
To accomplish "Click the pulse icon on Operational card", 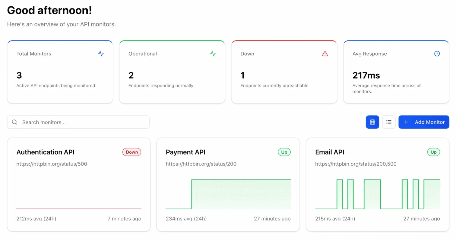I will tap(213, 54).
